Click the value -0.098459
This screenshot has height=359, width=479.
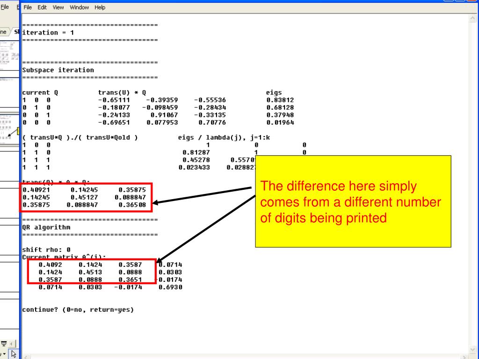160,108
